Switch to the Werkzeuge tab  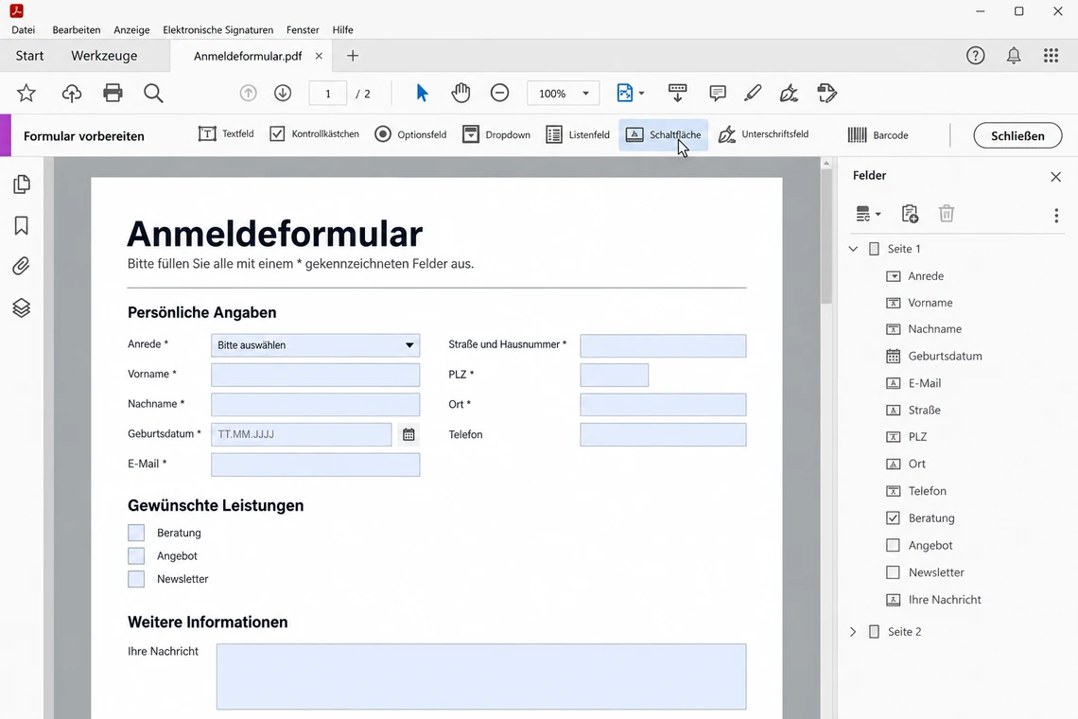(x=104, y=56)
